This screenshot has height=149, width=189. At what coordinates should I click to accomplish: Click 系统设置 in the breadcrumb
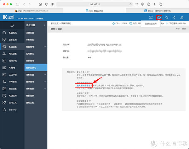tap(54, 24)
